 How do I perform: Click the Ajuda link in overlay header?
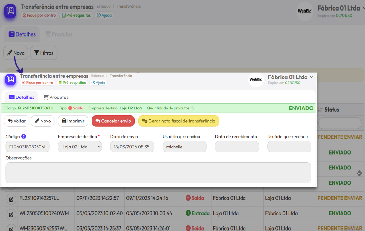[98, 83]
